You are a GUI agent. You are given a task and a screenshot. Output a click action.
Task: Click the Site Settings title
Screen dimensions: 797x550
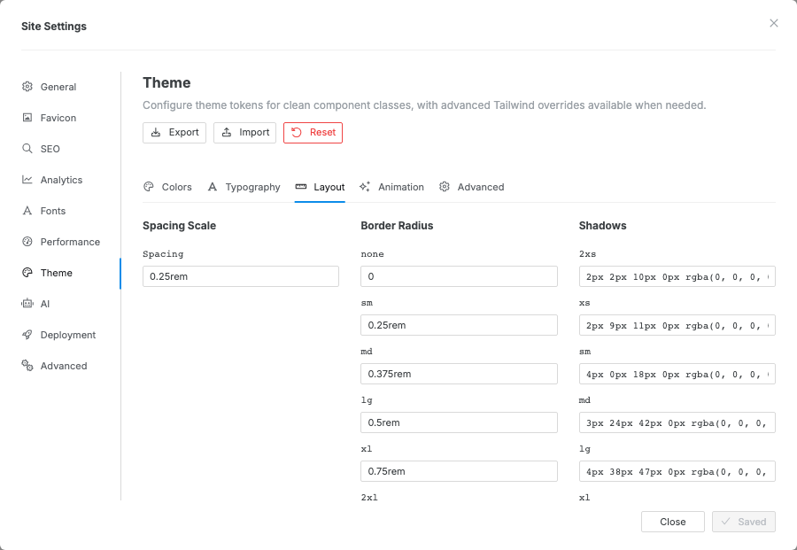[54, 27]
